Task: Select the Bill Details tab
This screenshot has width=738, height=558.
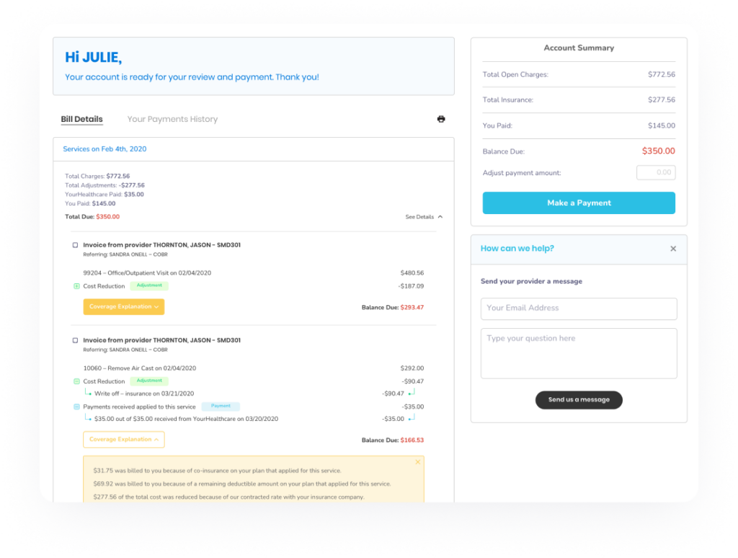Action: coord(81,119)
